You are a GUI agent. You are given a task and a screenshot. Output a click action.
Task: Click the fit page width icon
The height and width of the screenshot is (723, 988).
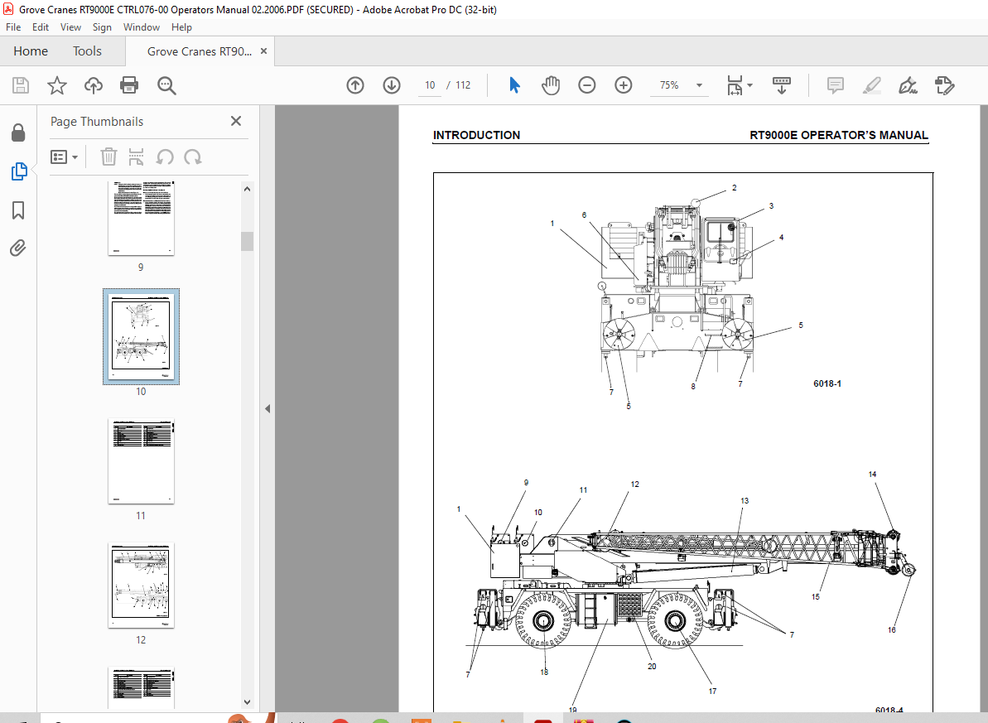(x=735, y=85)
